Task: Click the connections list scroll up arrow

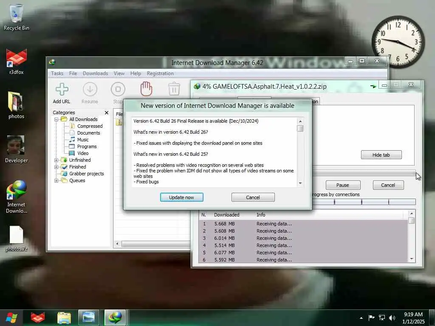Action: (412, 214)
